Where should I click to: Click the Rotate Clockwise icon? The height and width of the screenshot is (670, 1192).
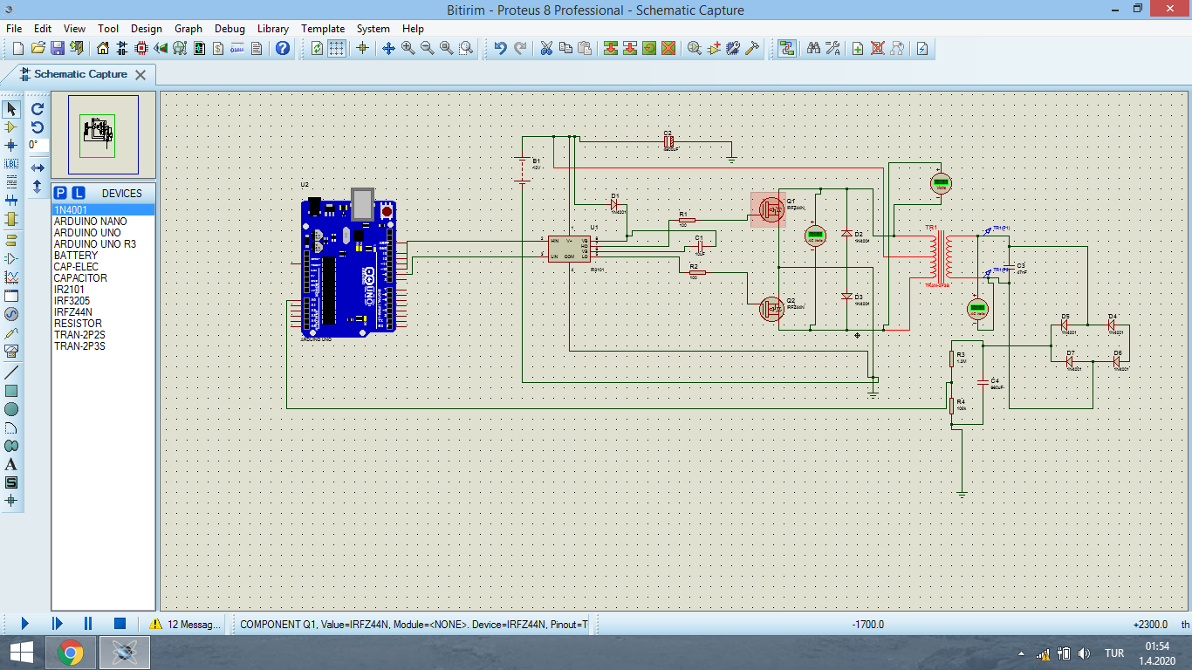pos(38,109)
